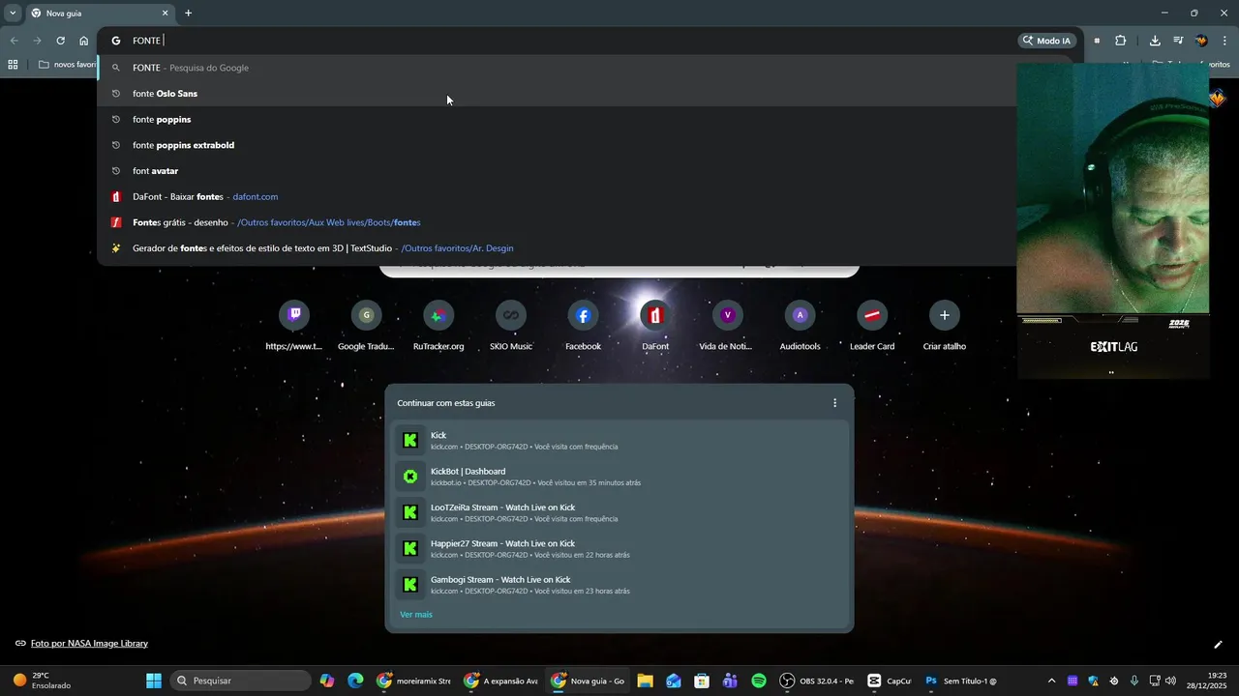
Task: Open the novos favoritos bookmark folder
Action: [68, 65]
